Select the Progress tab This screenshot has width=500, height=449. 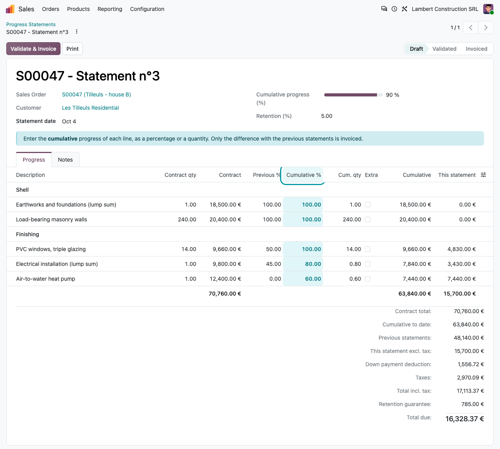[34, 160]
